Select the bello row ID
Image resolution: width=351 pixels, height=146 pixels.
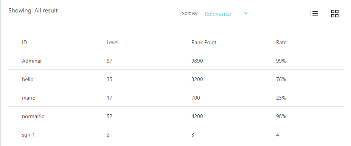[28, 79]
